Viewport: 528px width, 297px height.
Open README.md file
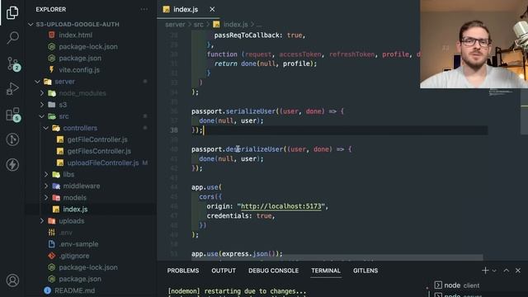click(x=74, y=290)
